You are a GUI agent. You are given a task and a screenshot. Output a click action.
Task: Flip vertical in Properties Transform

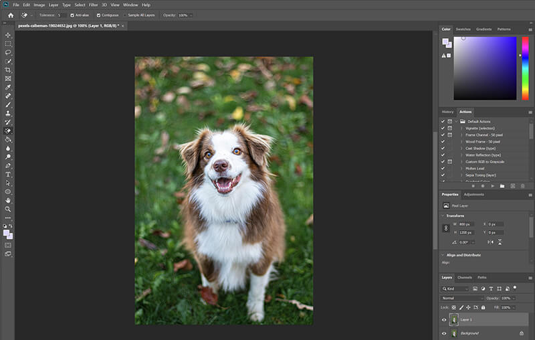tap(500, 242)
